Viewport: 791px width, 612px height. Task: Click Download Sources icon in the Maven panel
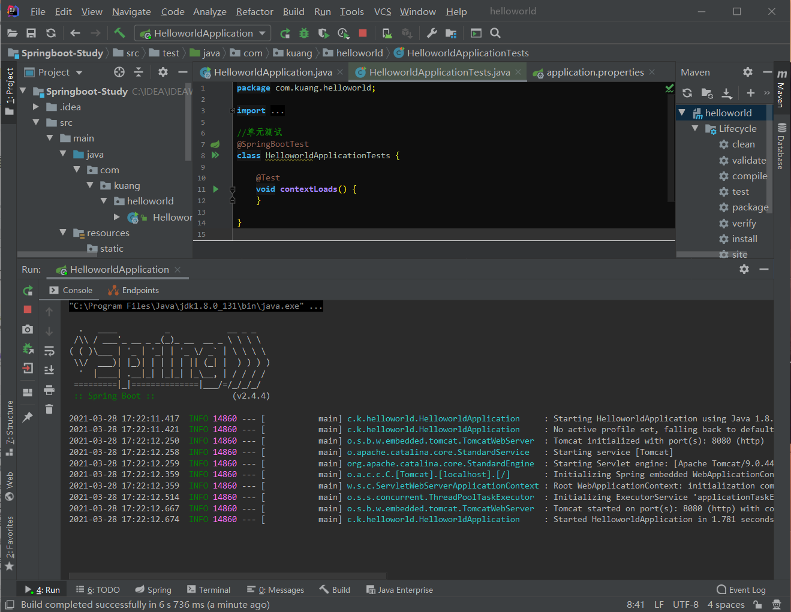(726, 93)
